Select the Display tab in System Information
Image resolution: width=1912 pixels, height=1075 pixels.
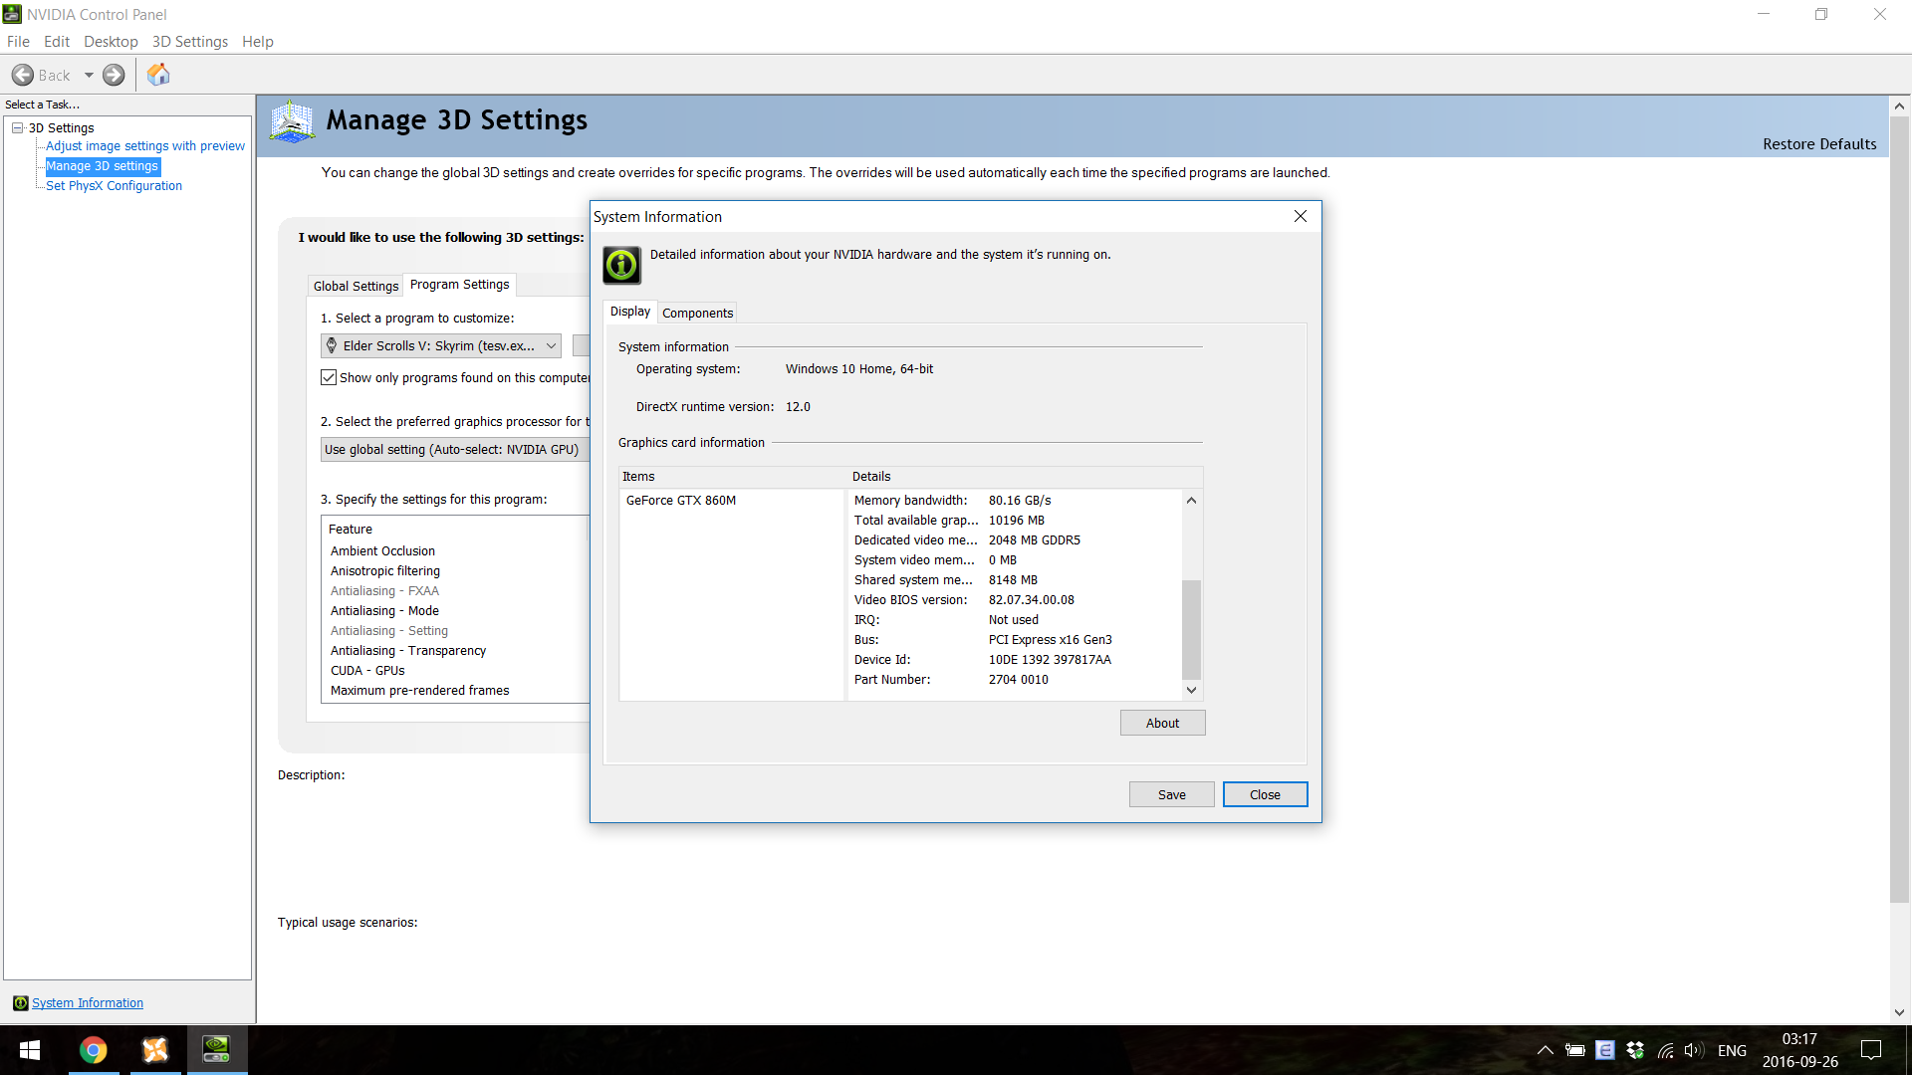(x=630, y=312)
